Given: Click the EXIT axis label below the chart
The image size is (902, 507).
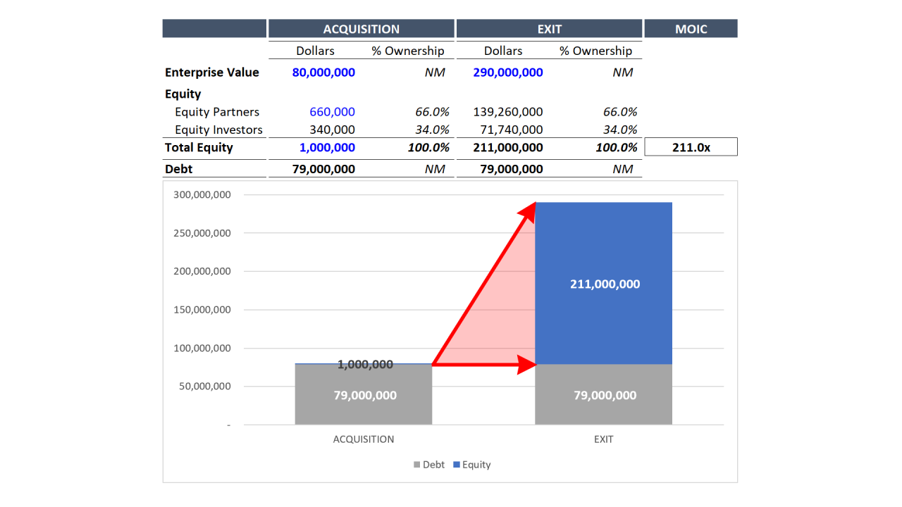Looking at the screenshot, I should point(603,439).
